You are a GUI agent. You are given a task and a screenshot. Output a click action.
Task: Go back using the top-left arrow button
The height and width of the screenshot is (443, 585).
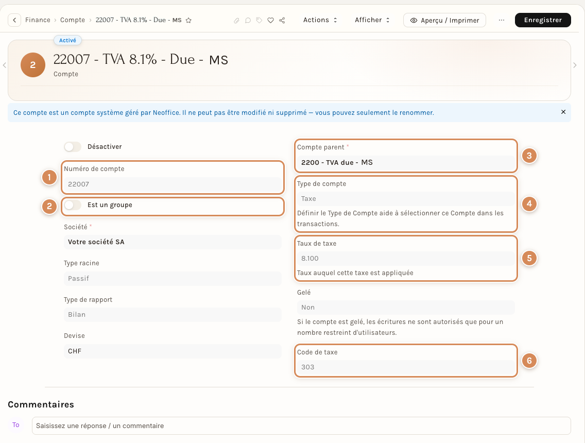[14, 20]
